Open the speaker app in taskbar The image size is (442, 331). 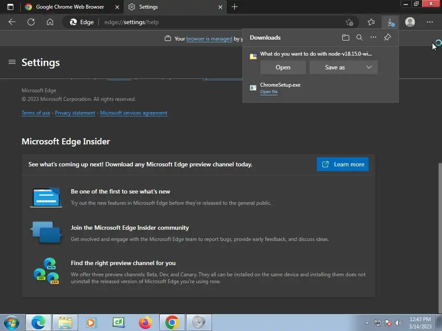(x=199, y=322)
